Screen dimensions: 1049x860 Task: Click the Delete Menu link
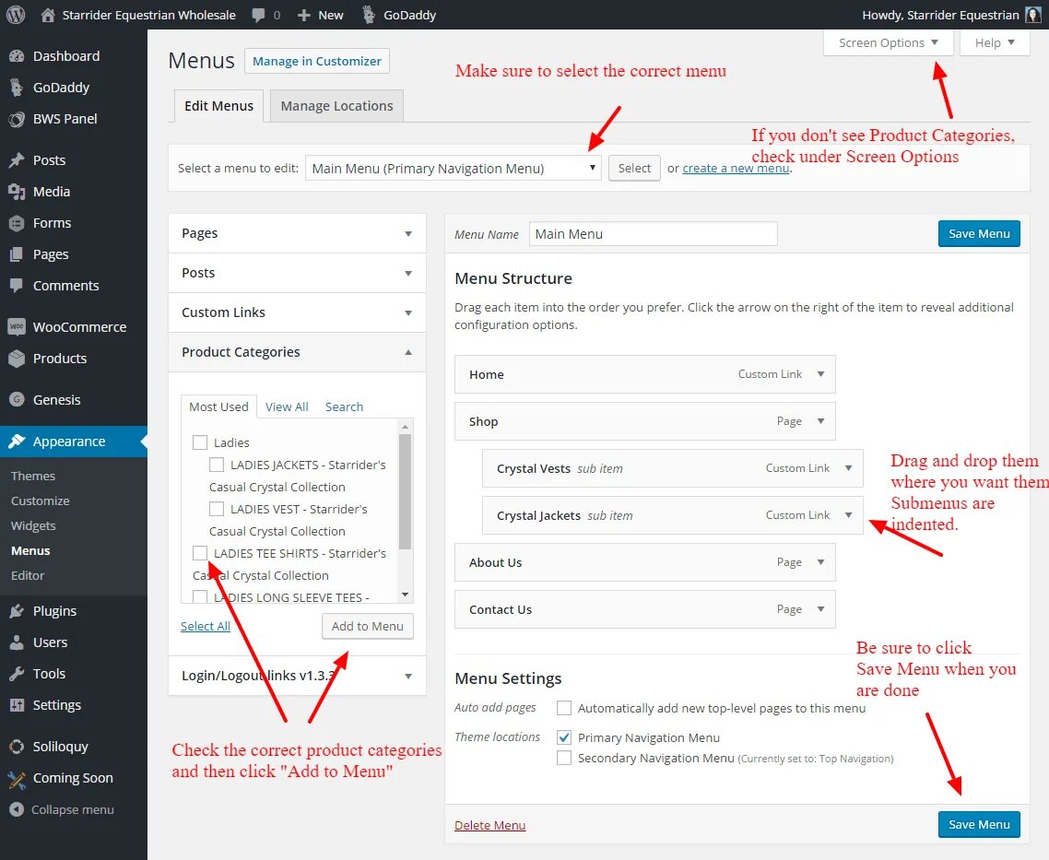(489, 825)
